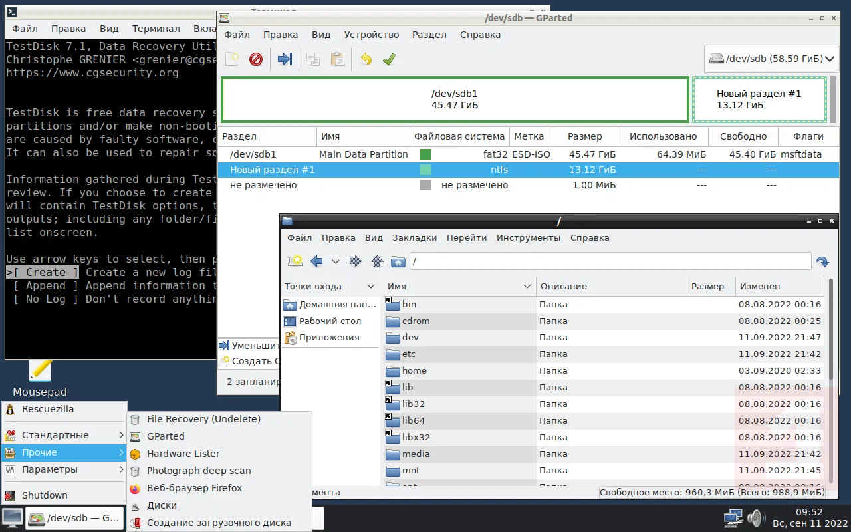851x532 pixels.
Task: Select Рабочий стол in the file manager sidebar
Action: click(330, 321)
